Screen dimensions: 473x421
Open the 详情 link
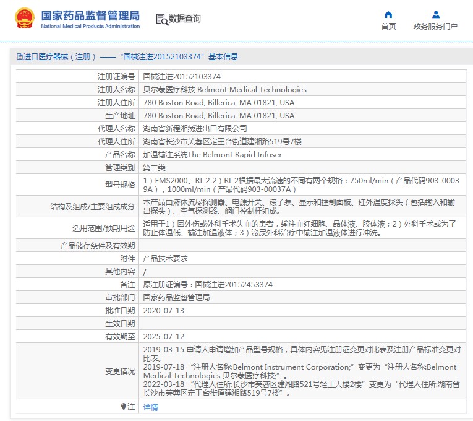(x=150, y=407)
